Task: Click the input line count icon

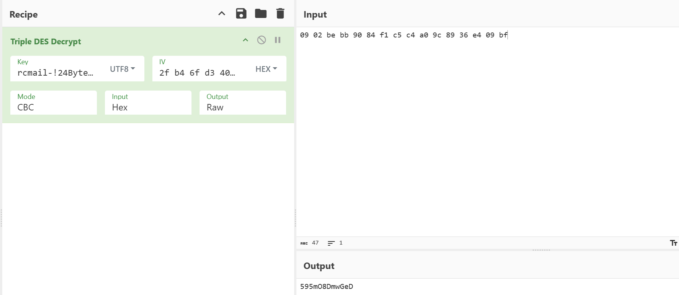Action: coord(331,243)
